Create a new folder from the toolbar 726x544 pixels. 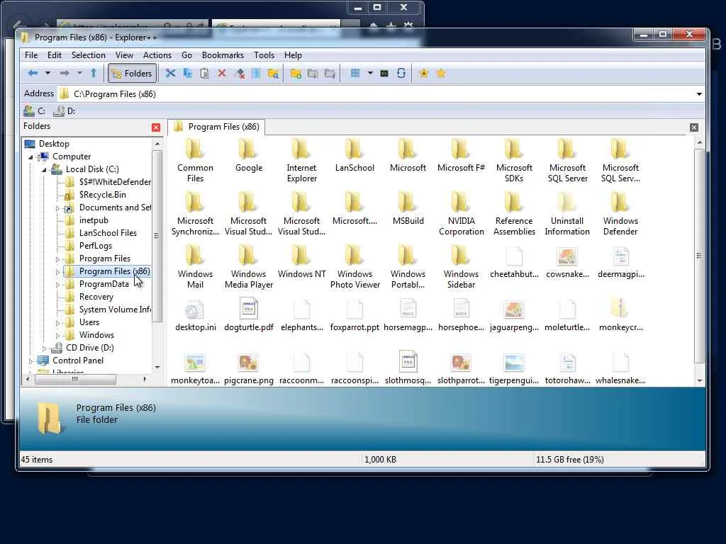click(296, 73)
